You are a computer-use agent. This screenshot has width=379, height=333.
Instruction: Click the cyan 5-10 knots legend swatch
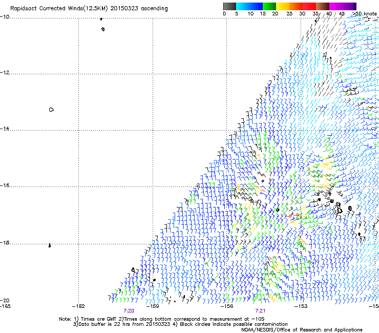click(243, 6)
